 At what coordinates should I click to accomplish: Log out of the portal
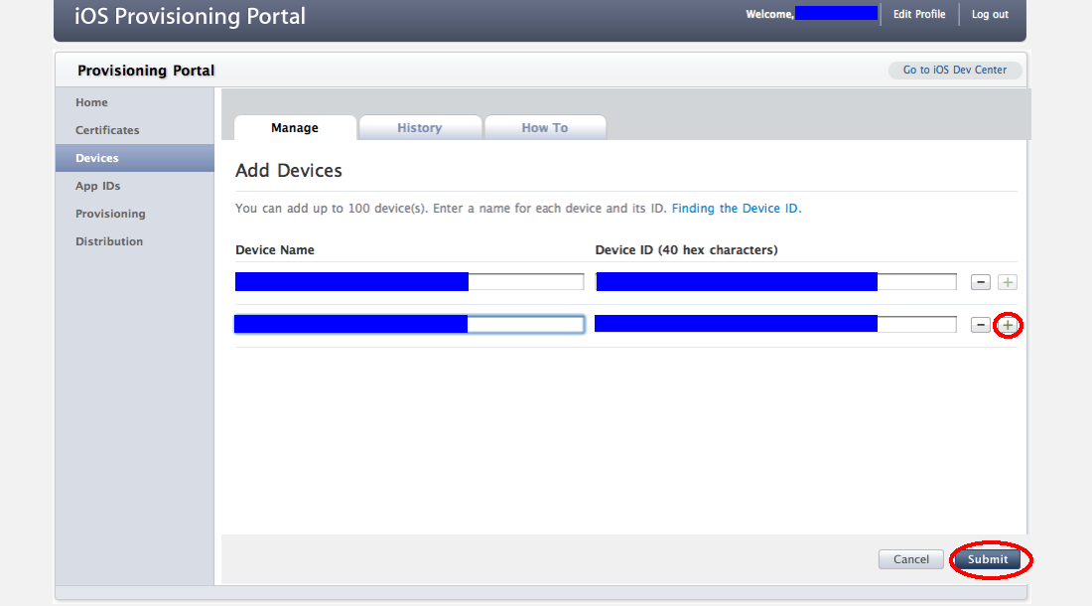pyautogui.click(x=990, y=14)
